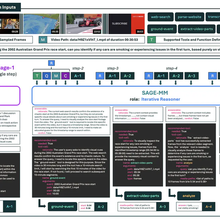Click the Supported Tools and Function label

[192, 40]
